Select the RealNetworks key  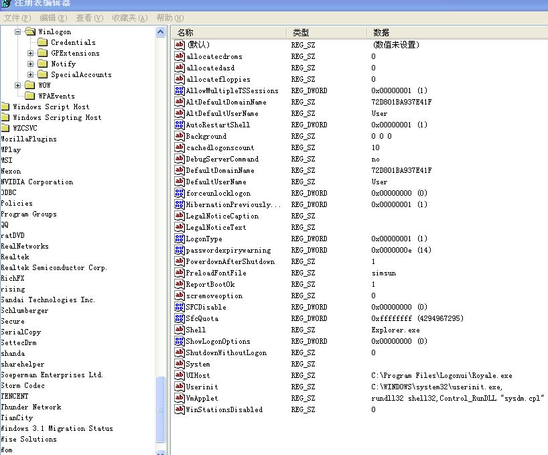(25, 246)
